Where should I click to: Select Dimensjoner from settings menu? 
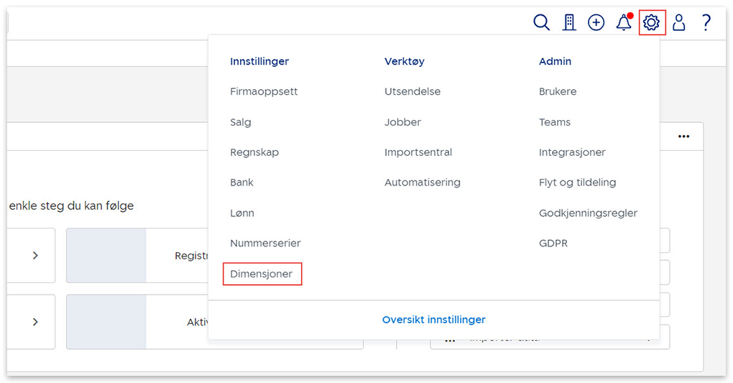click(262, 274)
